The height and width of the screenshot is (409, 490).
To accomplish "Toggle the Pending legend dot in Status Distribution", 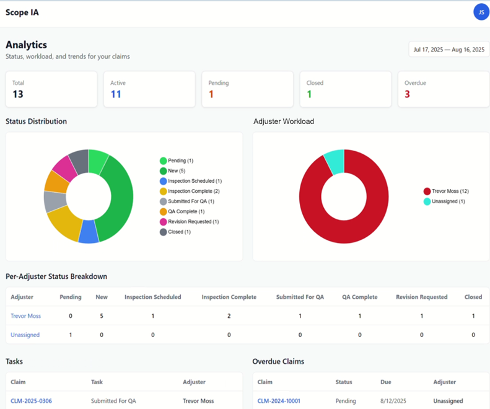I will point(164,161).
